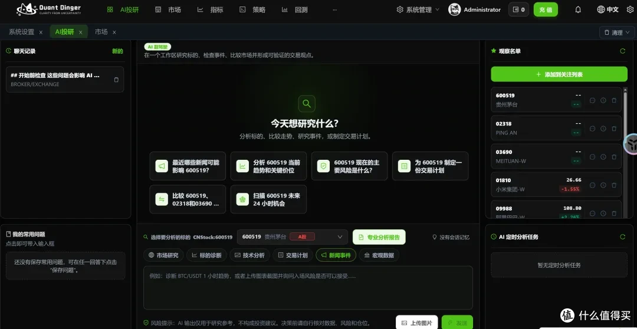Delete 03690 MEITUAN-W using its trash icon
This screenshot has height=329, width=637.
pos(614,157)
